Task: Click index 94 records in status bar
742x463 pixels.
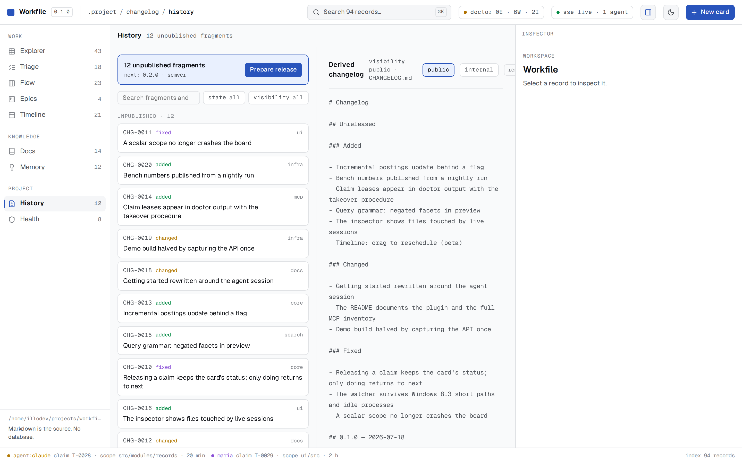Action: [710, 456]
